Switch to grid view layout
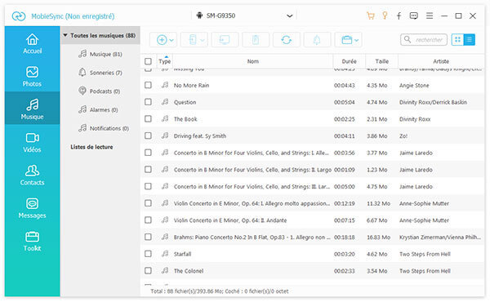 pyautogui.click(x=457, y=40)
